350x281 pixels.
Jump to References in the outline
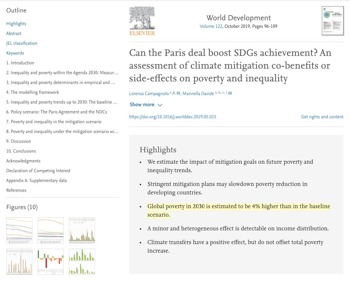point(16,190)
